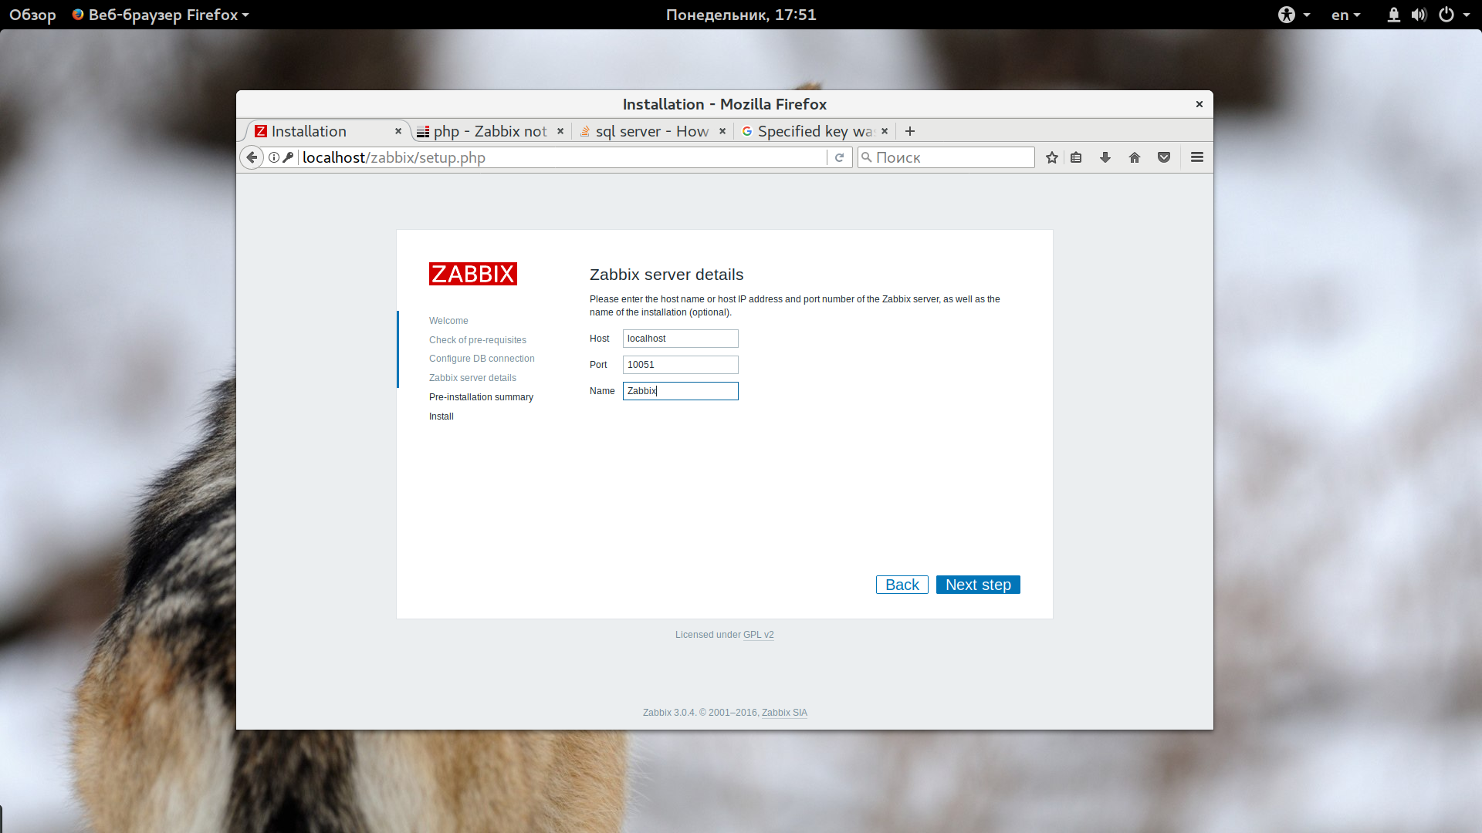The width and height of the screenshot is (1482, 833).
Task: Close the 'Specified key wa' tab
Action: pyautogui.click(x=885, y=131)
